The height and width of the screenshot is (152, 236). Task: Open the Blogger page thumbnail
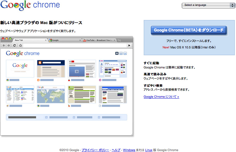51,69
